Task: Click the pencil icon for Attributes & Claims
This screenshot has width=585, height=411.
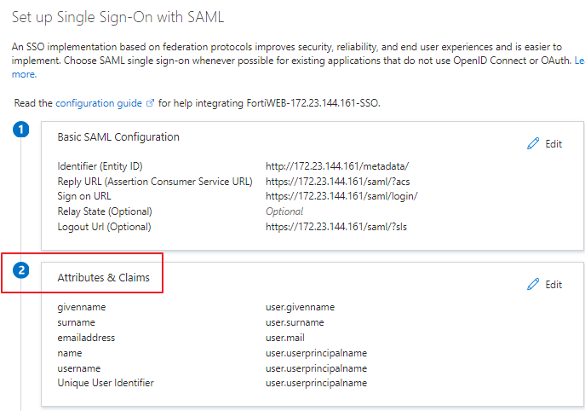Action: pyautogui.click(x=534, y=284)
